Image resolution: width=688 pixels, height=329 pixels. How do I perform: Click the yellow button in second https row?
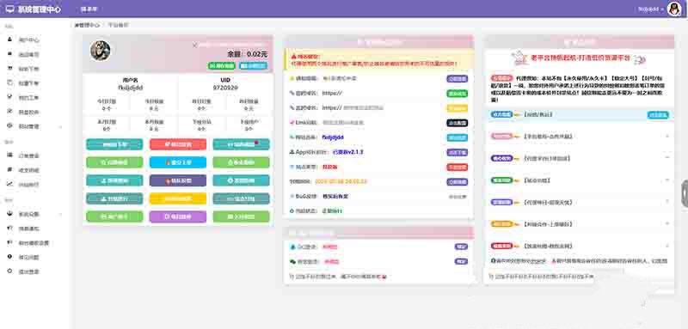click(458, 108)
